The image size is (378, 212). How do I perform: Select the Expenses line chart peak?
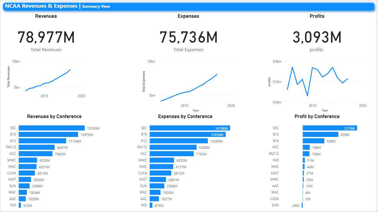pyautogui.click(x=217, y=74)
